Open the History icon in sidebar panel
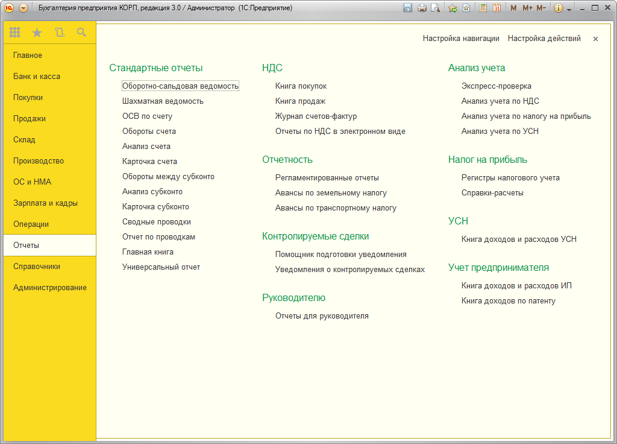This screenshot has height=444, width=617. pyautogui.click(x=60, y=33)
